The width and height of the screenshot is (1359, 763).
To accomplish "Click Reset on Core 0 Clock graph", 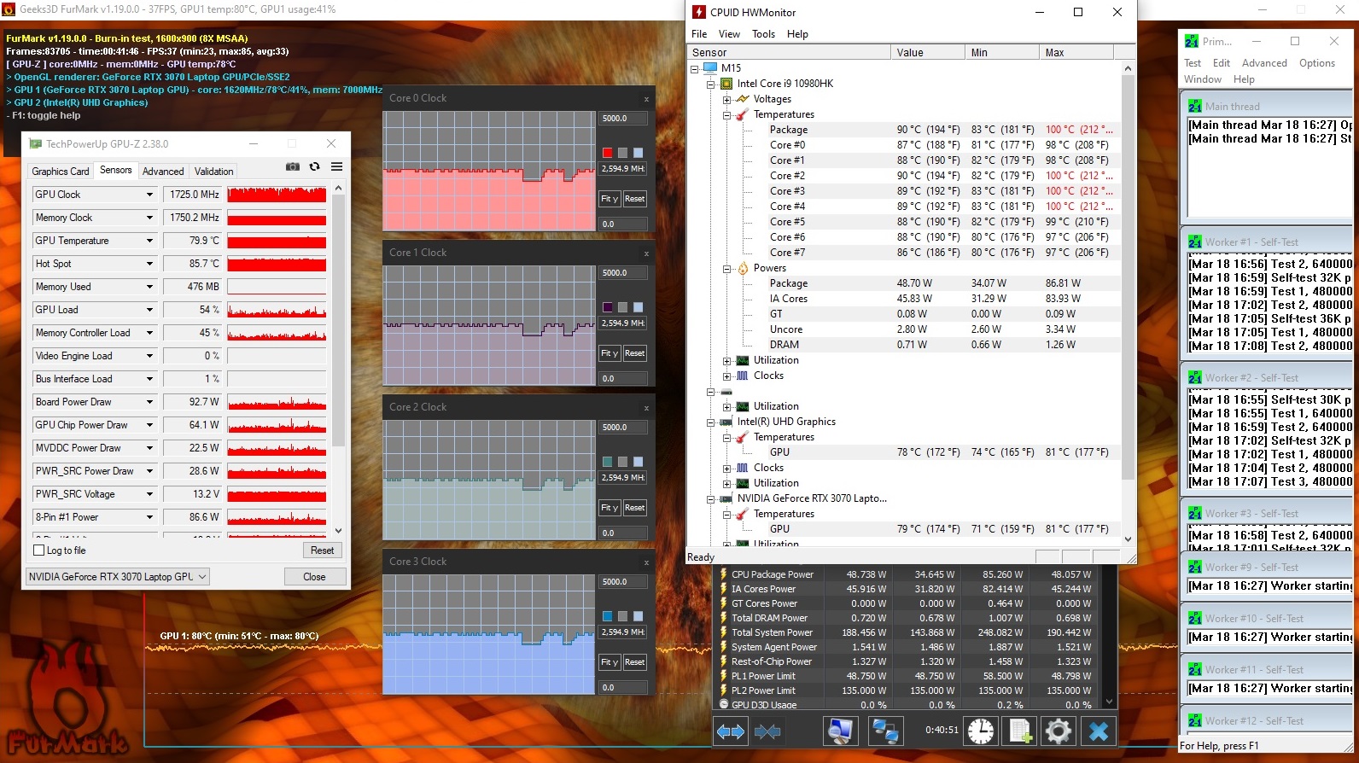I will [635, 199].
